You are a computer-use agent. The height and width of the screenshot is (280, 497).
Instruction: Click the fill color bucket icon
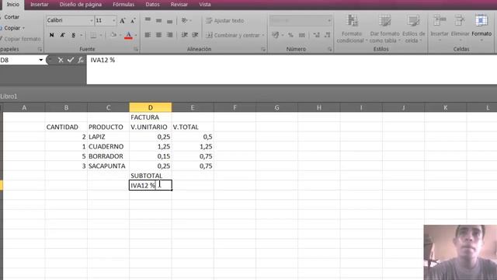[113, 35]
